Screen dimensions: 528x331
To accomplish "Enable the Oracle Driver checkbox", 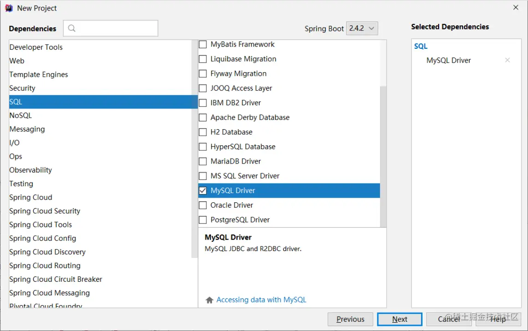I will (x=203, y=205).
